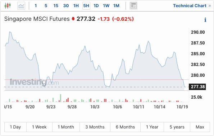The height and width of the screenshot is (136, 214).
Task: Click the tallest green volume bar
Action: point(60,98)
